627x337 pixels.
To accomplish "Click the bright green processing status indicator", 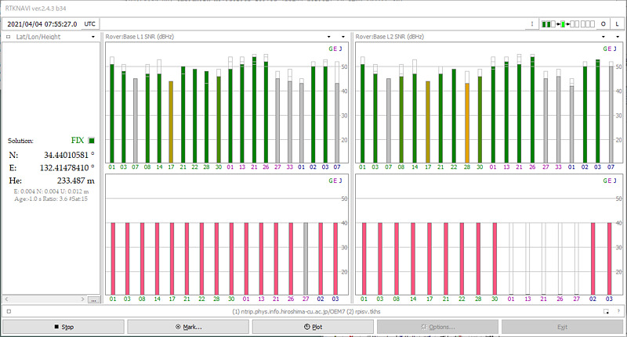I will [x=563, y=24].
